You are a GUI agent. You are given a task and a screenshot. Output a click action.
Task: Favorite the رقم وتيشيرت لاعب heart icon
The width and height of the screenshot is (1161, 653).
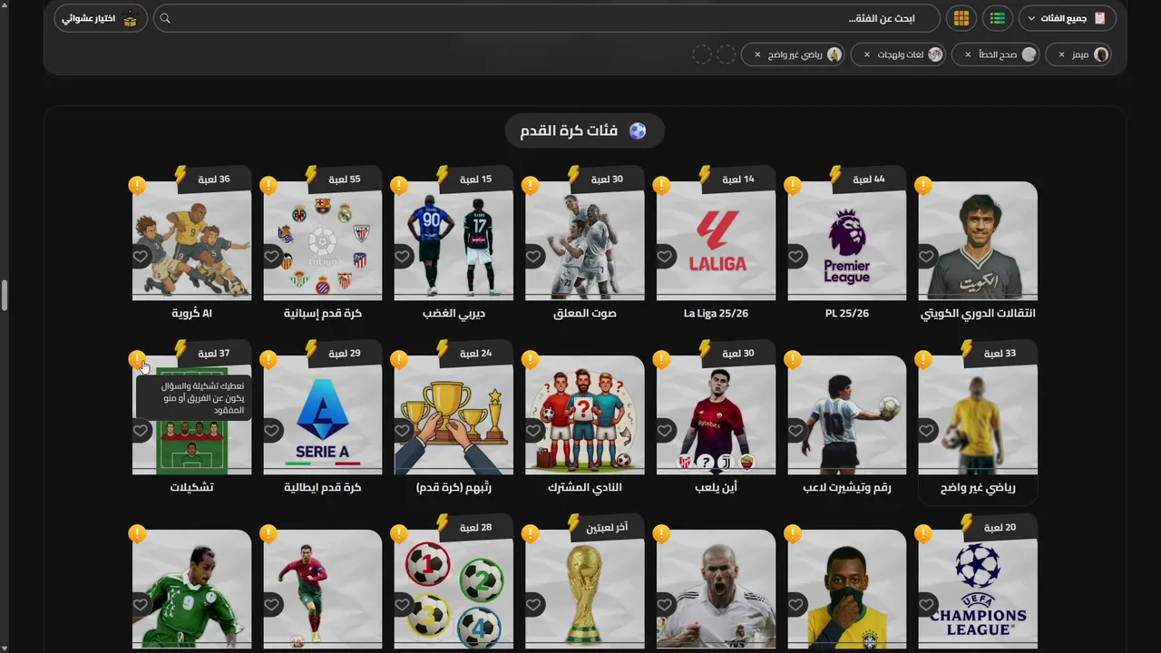tap(795, 431)
